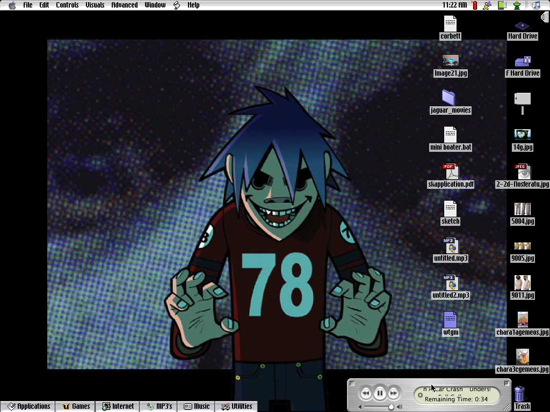This screenshot has height=412, width=550.
Task: Open the script menu icon
Action: [x=177, y=5]
